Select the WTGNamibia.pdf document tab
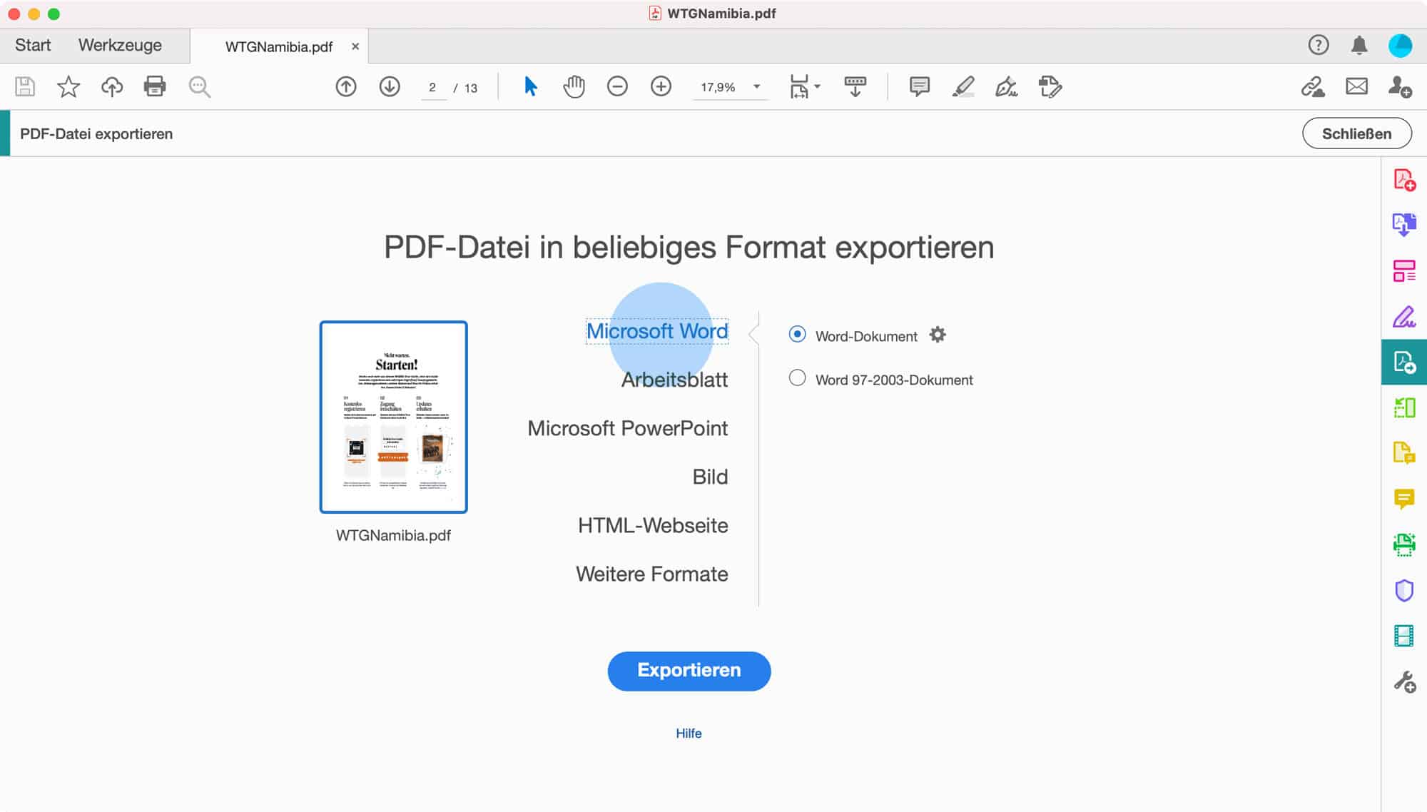Viewport: 1427px width, 812px height. 279,47
